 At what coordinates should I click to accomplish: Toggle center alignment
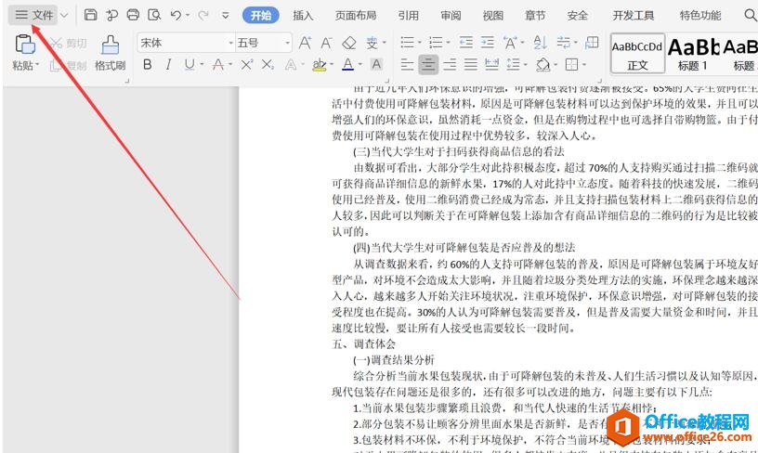(428, 64)
